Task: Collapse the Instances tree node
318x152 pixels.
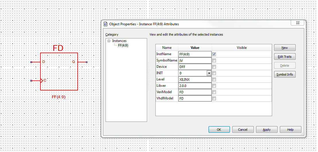Action: click(x=109, y=41)
